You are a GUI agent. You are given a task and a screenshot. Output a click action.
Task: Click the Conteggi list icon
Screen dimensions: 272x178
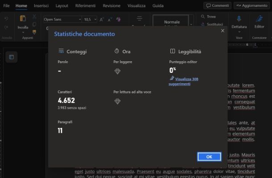pyautogui.click(x=61, y=51)
